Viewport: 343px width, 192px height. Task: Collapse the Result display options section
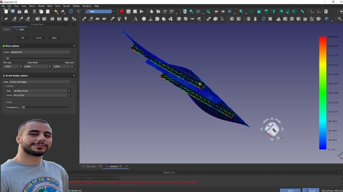pos(74,75)
